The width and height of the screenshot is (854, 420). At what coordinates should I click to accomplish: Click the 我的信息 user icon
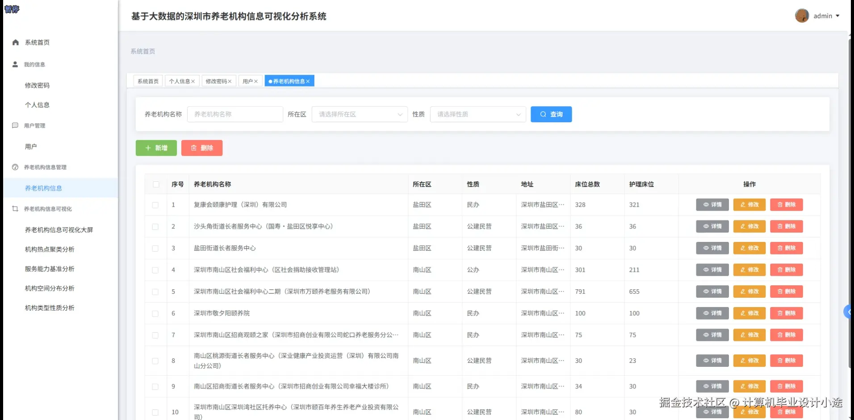click(x=15, y=64)
